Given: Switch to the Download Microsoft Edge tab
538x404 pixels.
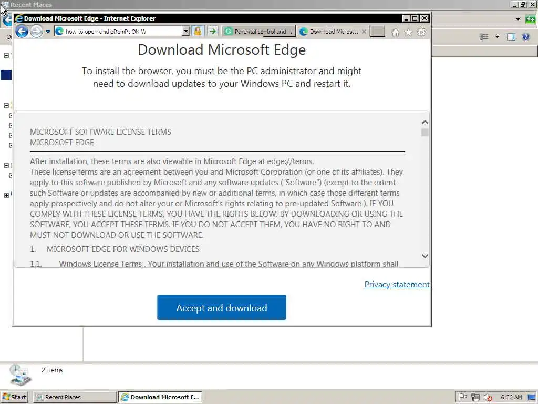Looking at the screenshot, I should click(x=330, y=32).
